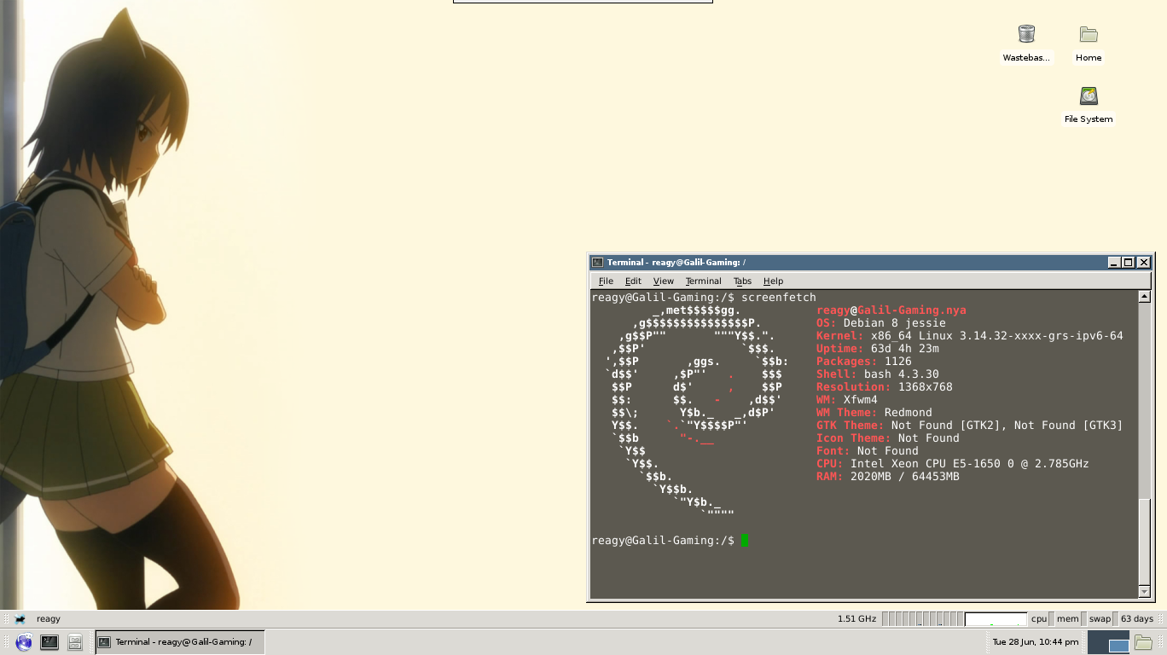Open the View menu in Terminal
This screenshot has width=1167, height=655.
tap(663, 281)
